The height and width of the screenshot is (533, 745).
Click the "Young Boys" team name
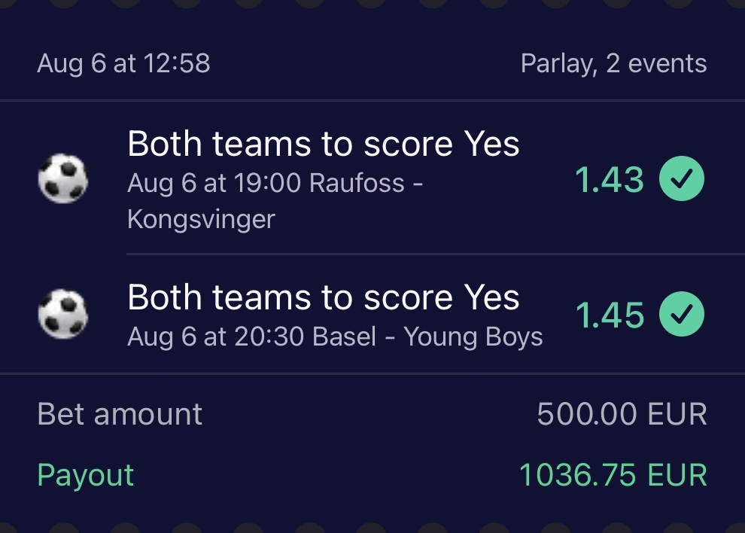click(x=473, y=337)
